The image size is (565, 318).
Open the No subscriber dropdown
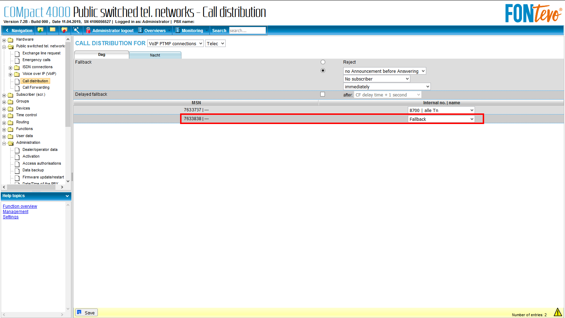pyautogui.click(x=377, y=79)
